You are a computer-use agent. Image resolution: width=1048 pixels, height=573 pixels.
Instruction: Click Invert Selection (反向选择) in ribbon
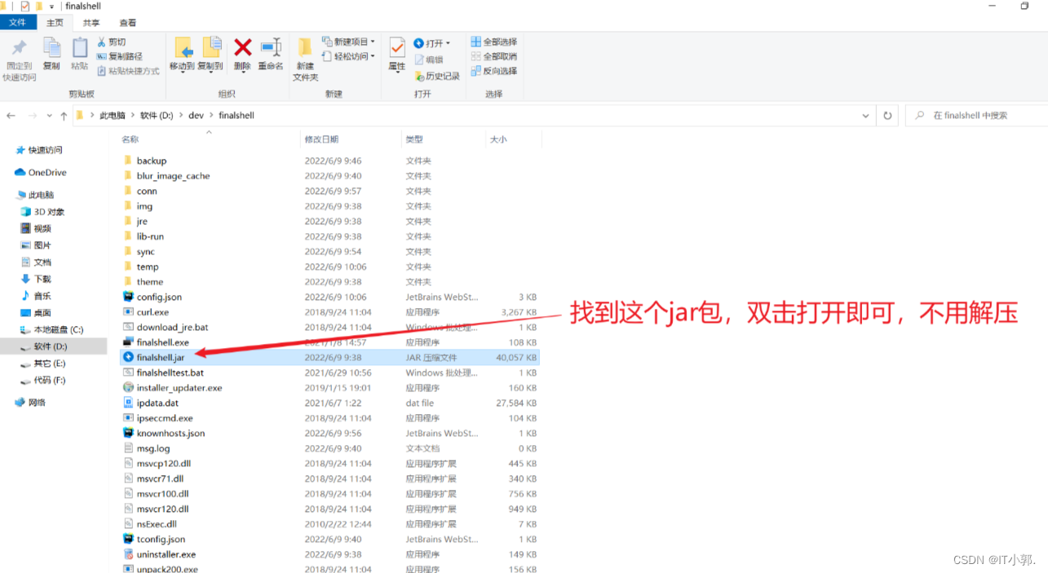[x=493, y=71]
